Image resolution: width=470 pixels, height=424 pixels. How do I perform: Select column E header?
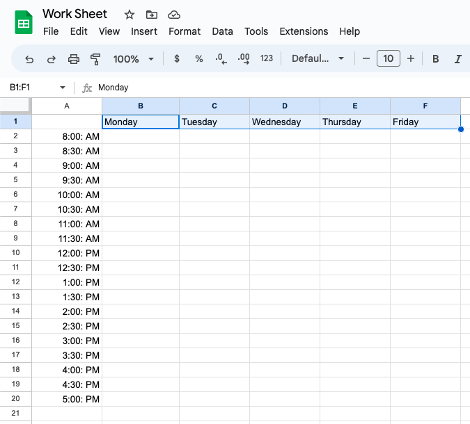point(355,106)
